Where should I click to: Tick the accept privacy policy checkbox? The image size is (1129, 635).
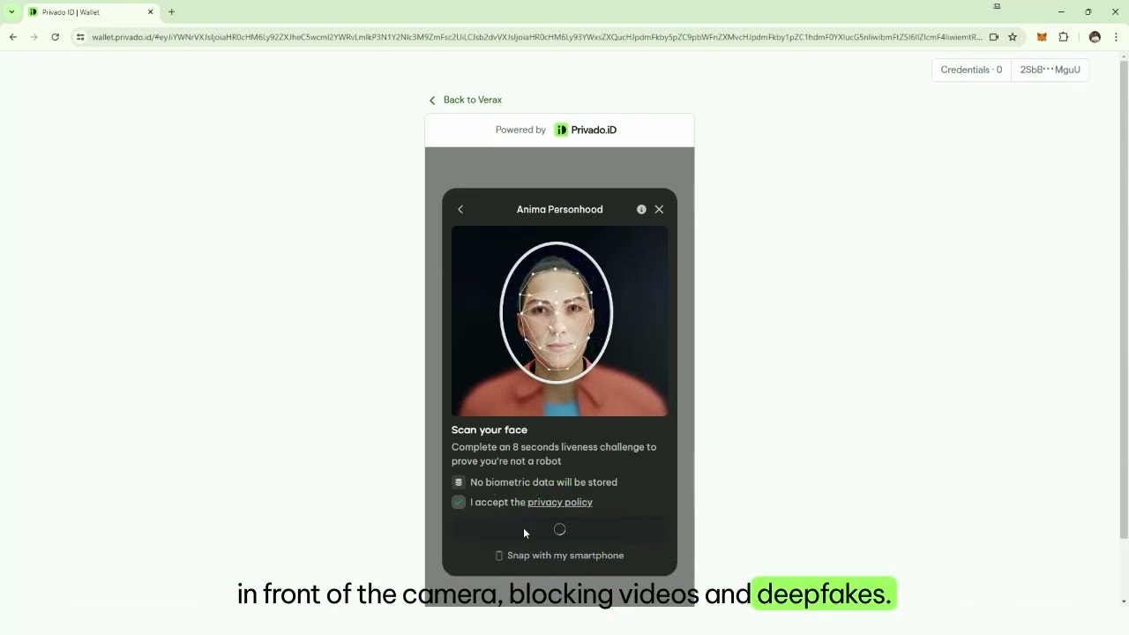(459, 502)
